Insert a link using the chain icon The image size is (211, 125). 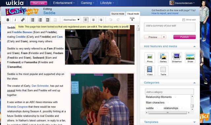coord(23,20)
